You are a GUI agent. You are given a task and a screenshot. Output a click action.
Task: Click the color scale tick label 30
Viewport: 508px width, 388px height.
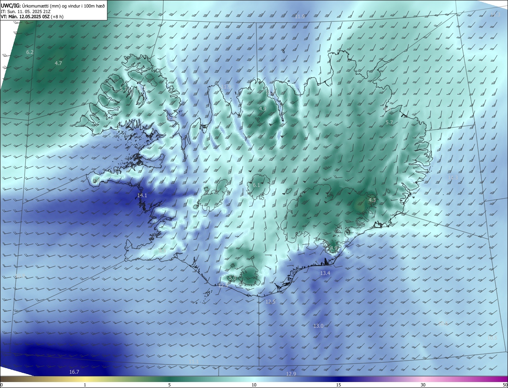click(423, 385)
